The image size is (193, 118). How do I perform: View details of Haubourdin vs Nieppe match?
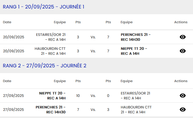183,51
